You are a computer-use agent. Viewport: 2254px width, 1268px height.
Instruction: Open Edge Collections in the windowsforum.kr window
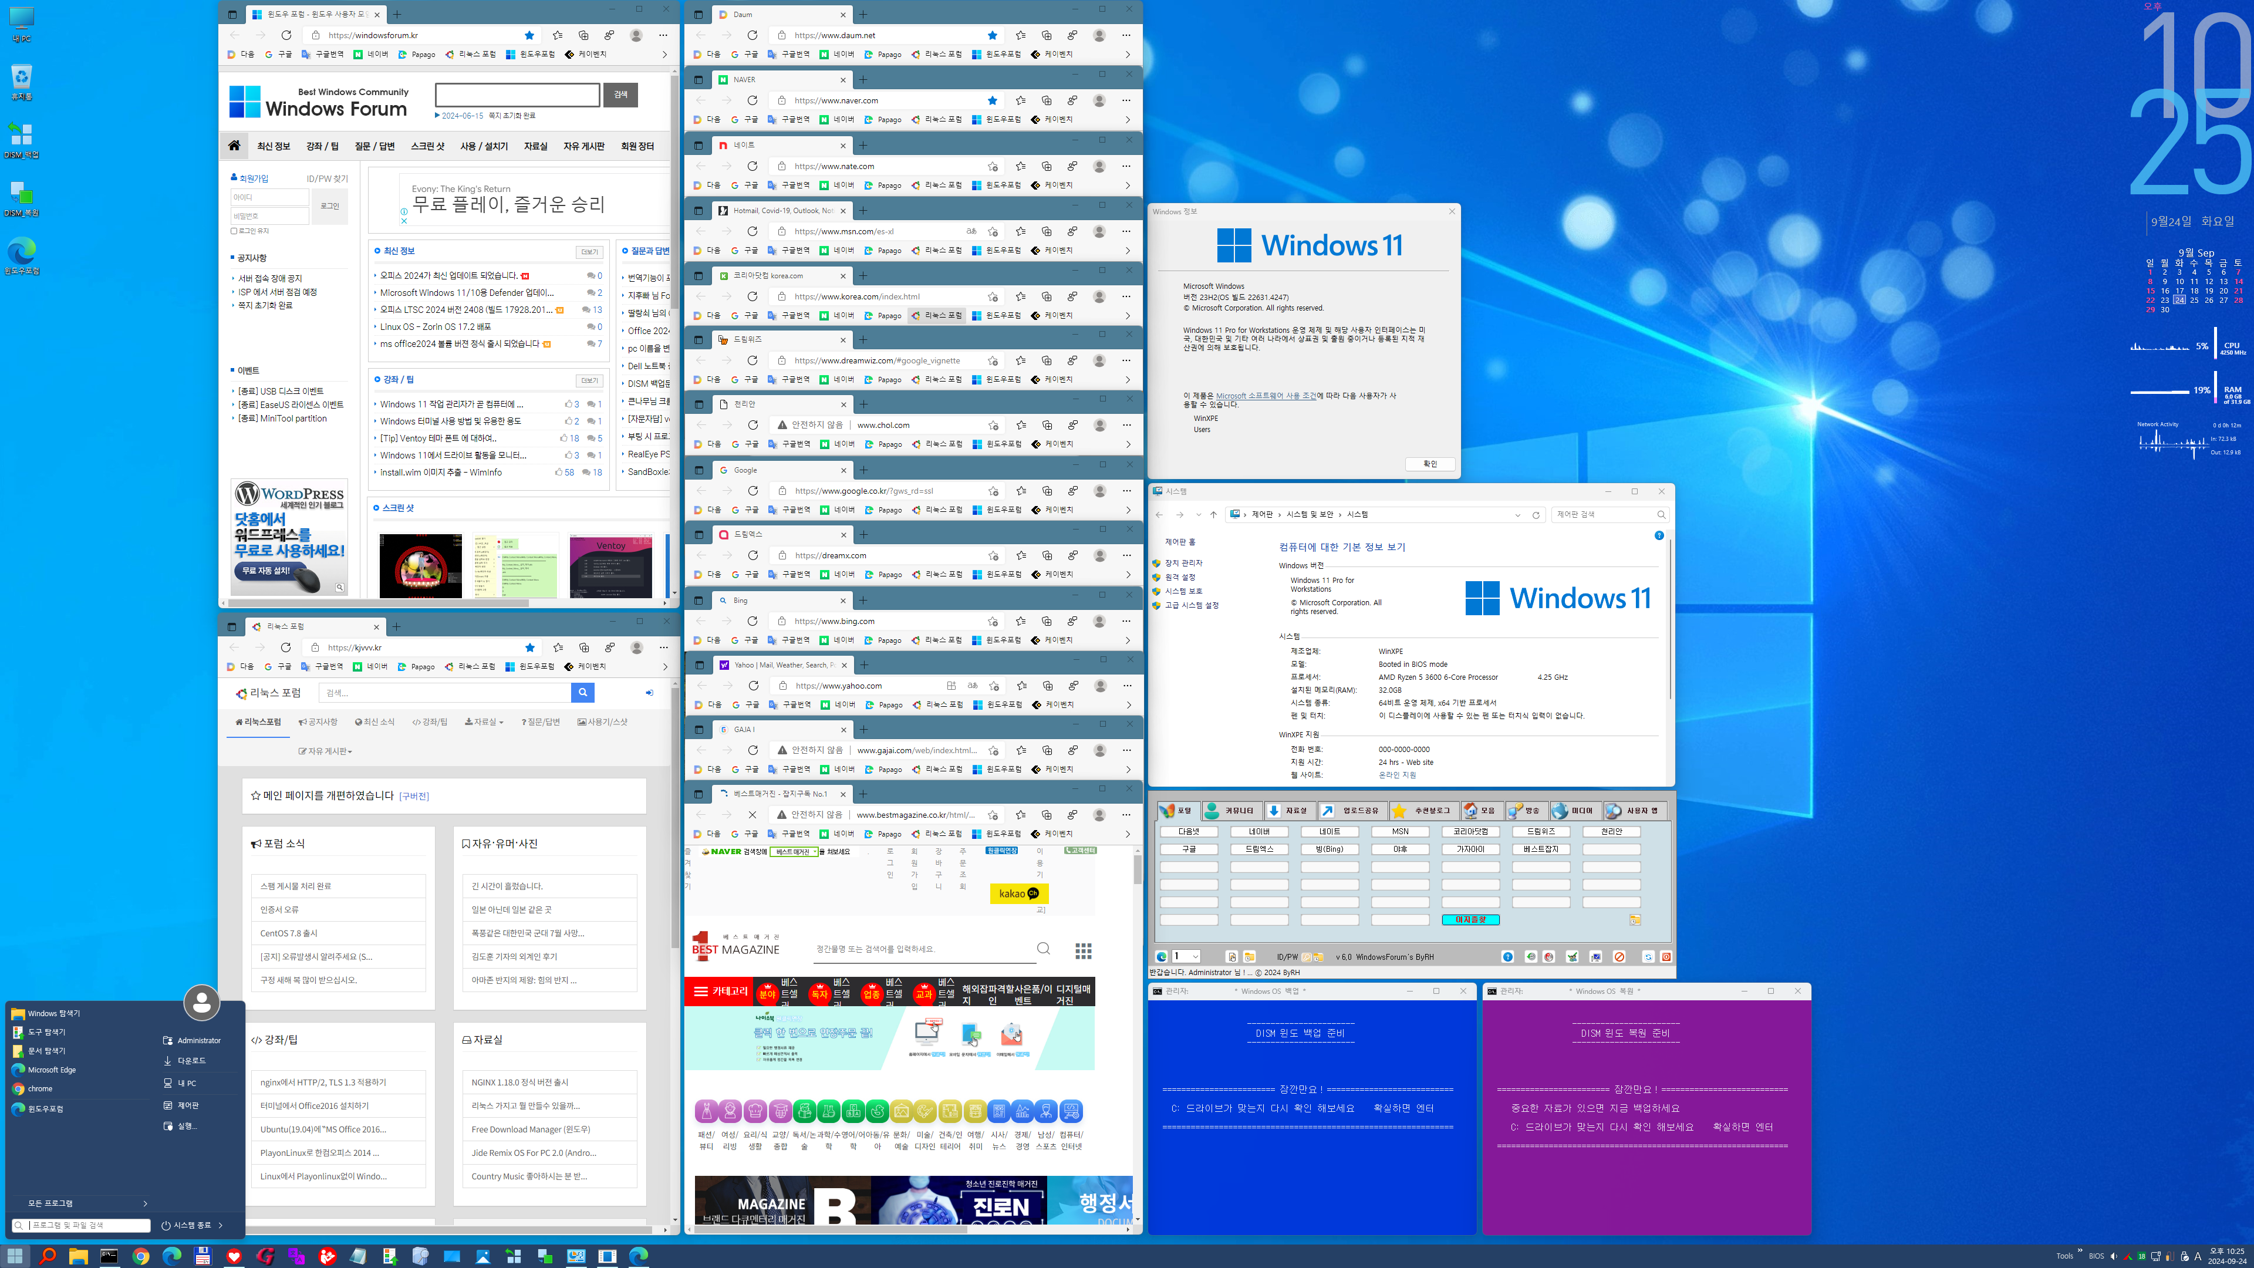coord(583,35)
